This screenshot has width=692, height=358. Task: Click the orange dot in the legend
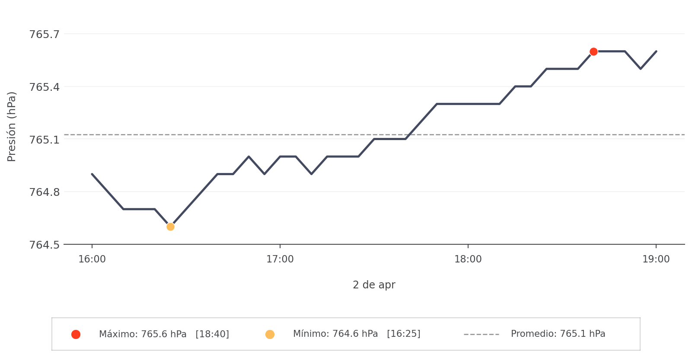[270, 334]
